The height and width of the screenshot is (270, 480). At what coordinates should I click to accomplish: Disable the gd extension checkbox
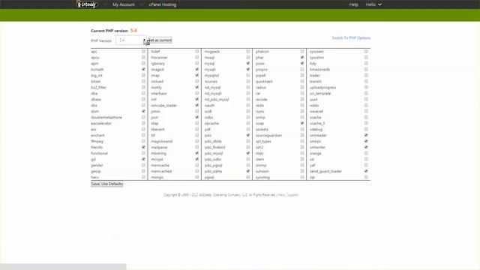point(143,159)
